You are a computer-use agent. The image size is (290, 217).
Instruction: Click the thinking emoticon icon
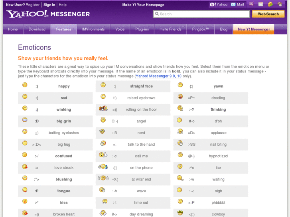pos(180,108)
